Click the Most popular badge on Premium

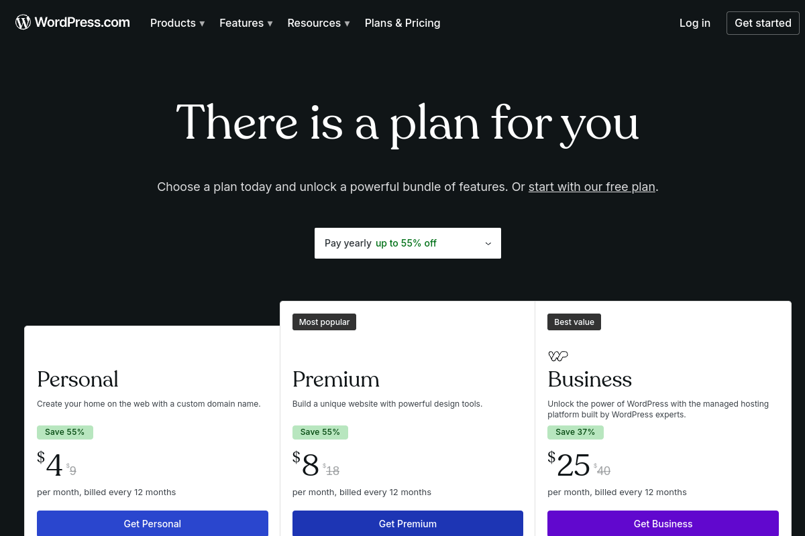coord(324,322)
